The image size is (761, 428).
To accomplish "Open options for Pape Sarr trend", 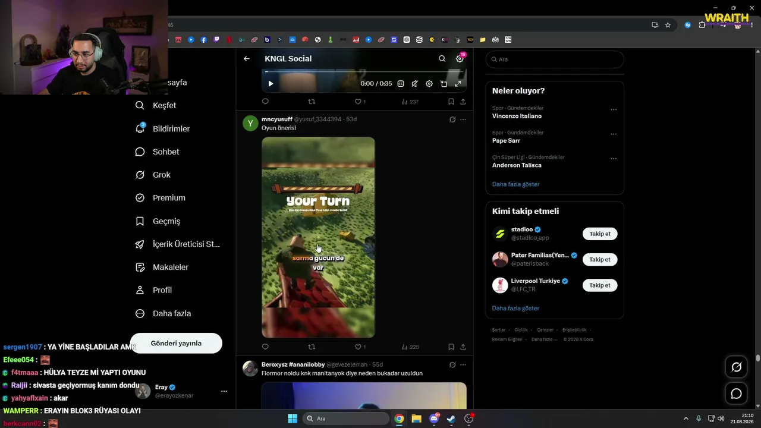I will (x=614, y=134).
